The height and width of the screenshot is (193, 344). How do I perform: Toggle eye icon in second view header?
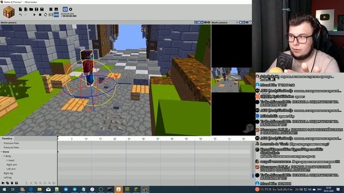coord(250,23)
